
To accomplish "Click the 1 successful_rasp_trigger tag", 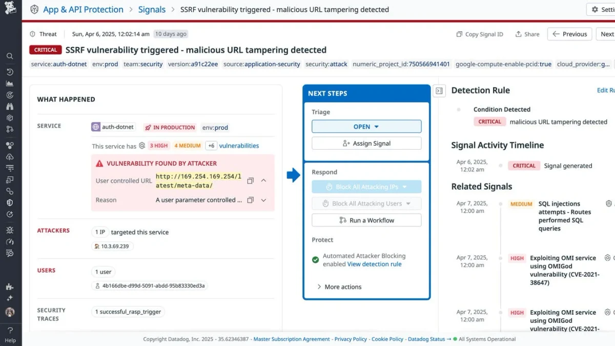I will 128,312.
